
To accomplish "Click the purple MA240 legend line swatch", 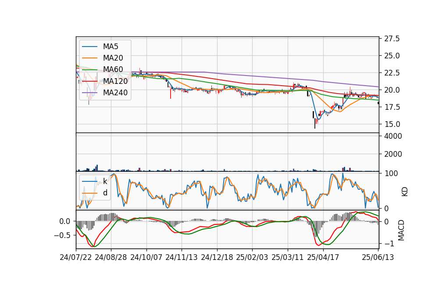I will [x=89, y=93].
